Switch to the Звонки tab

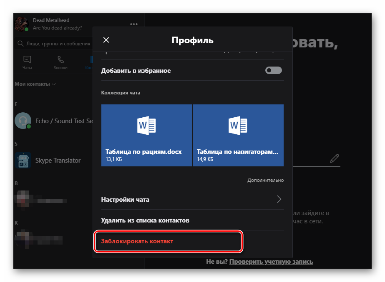pos(60,62)
